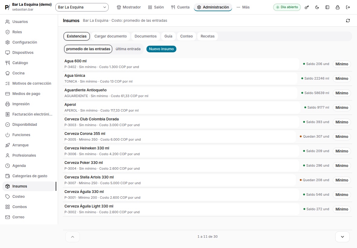Switch to the Cargar documento tab
The height and width of the screenshot is (248, 357).
[110, 36]
